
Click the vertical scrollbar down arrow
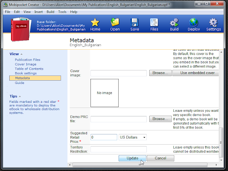[x=221, y=160]
